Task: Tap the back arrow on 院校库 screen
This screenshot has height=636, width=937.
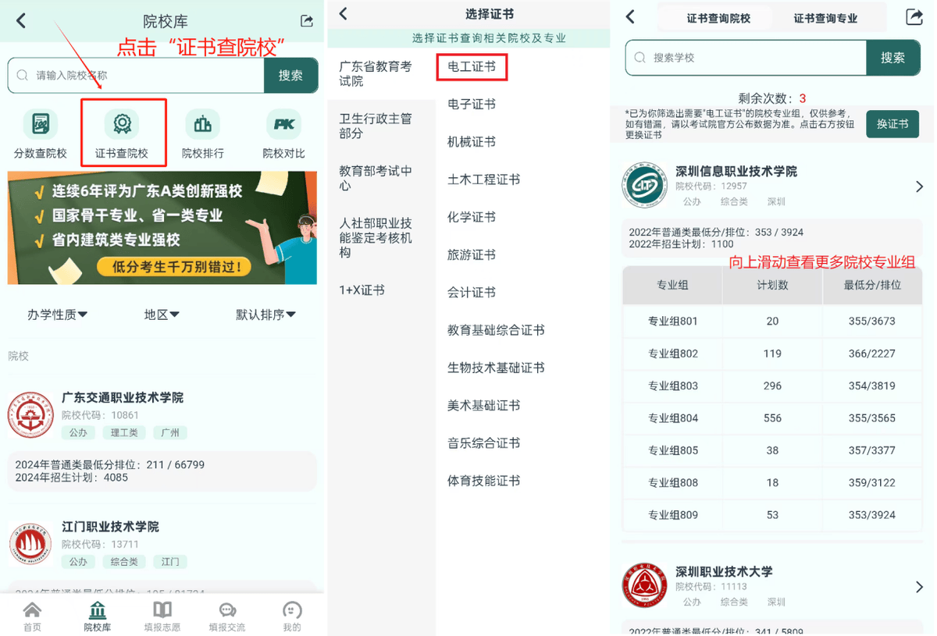Action: tap(21, 21)
